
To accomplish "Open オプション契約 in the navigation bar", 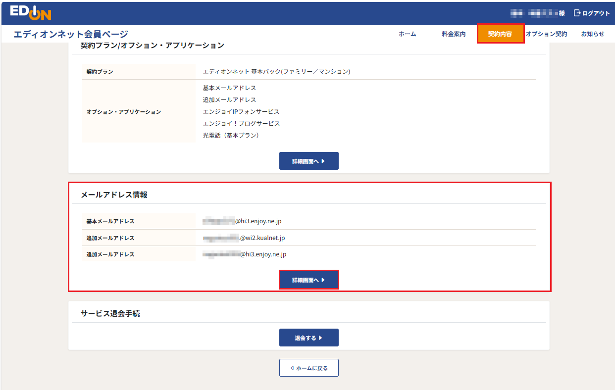I will (547, 34).
